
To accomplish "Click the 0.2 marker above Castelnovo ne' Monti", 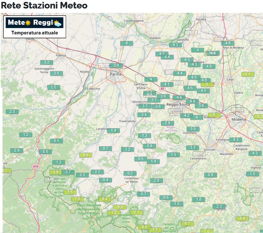I will (x=130, y=173).
